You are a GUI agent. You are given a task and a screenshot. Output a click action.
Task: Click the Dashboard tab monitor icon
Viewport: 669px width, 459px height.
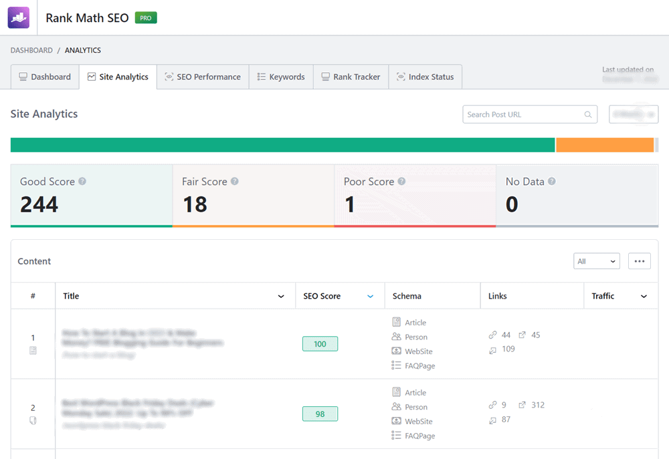[x=23, y=77]
